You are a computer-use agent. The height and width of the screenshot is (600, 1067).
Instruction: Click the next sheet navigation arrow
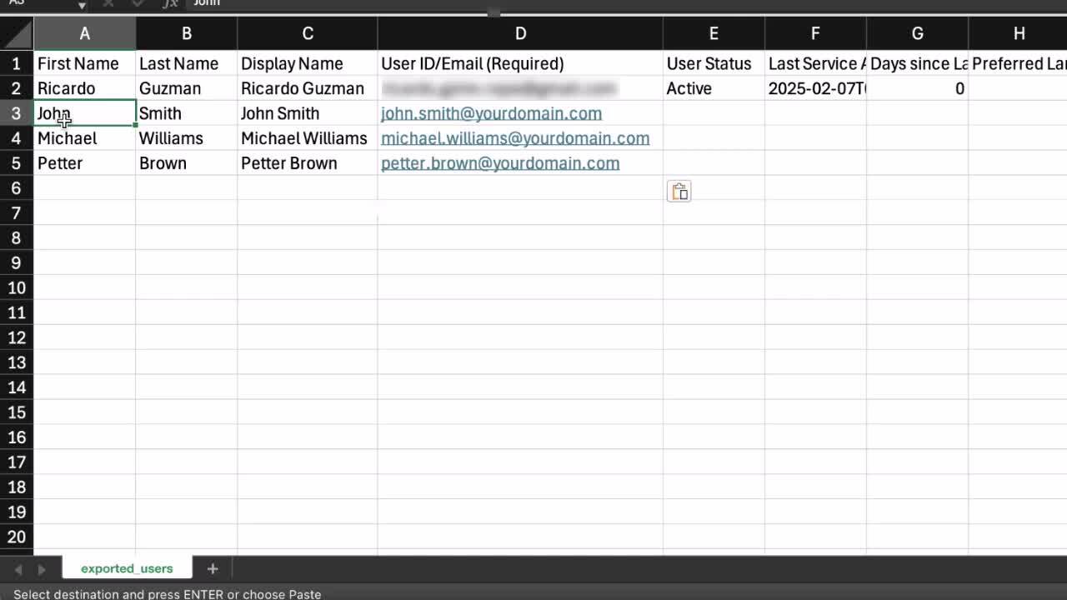tap(40, 567)
